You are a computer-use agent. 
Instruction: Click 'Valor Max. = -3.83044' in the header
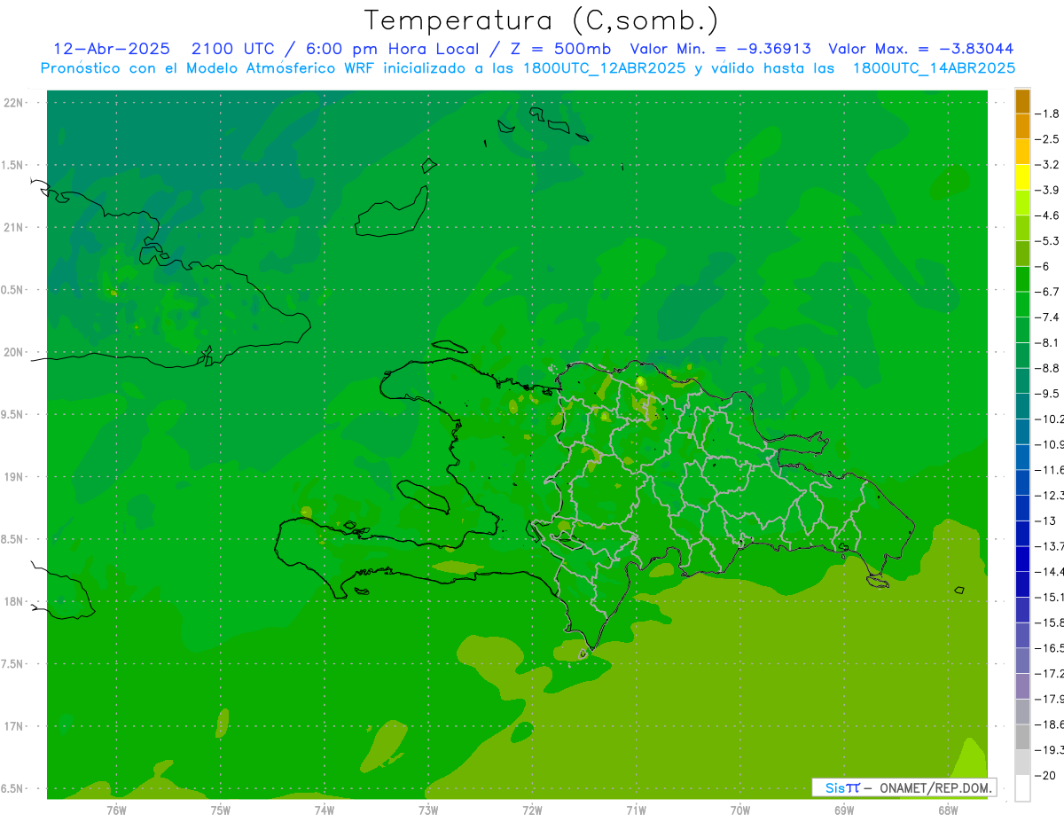click(x=921, y=49)
